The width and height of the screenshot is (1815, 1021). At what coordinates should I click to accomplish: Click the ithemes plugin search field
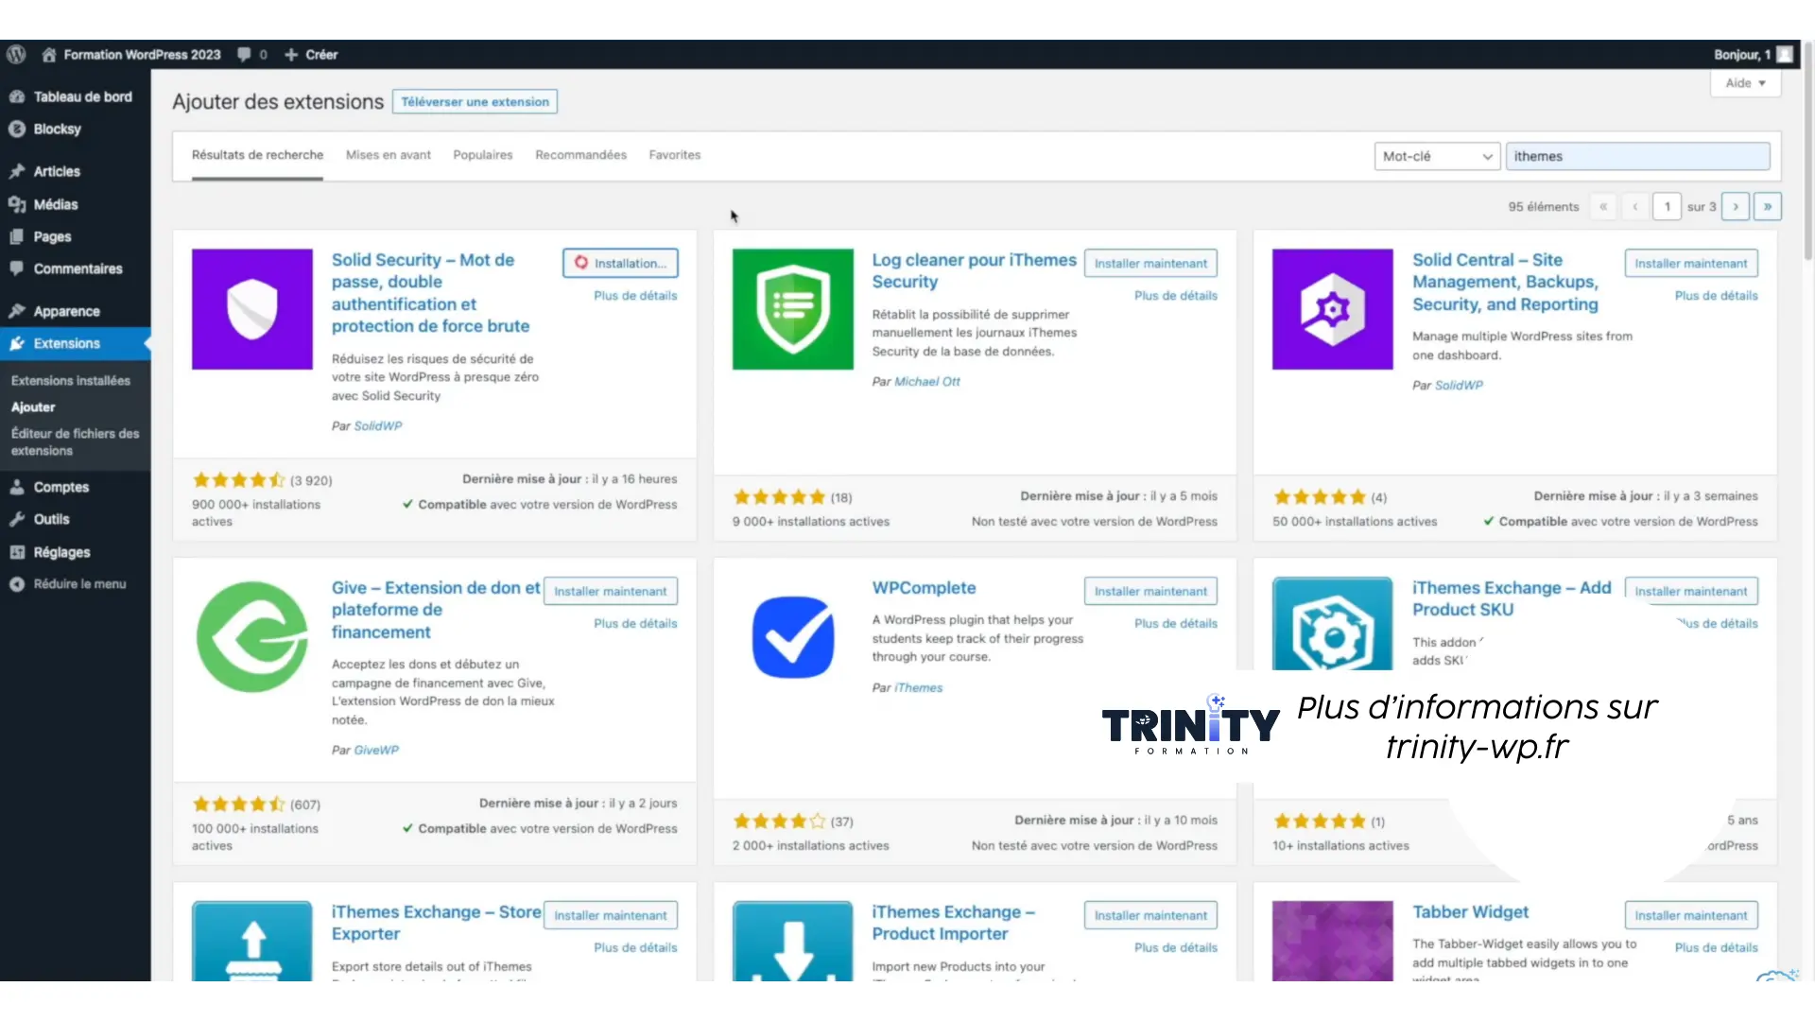click(1637, 157)
